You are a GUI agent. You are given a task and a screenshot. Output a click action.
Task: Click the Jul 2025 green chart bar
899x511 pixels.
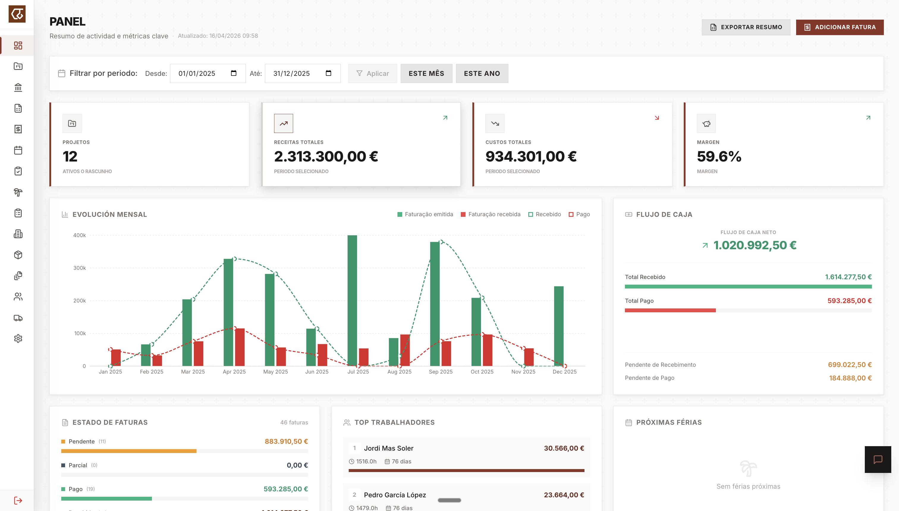click(x=352, y=301)
